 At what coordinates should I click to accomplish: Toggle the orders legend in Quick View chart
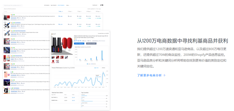pyautogui.click(x=89, y=64)
